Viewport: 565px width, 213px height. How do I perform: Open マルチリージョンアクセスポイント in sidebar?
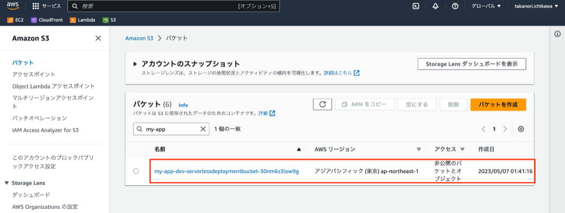(53, 102)
